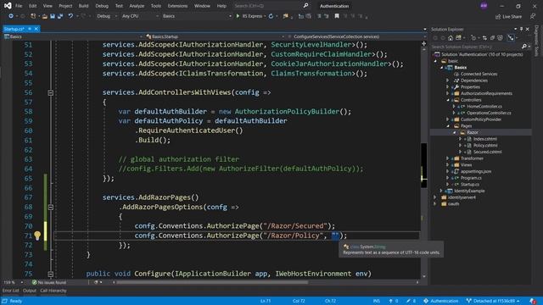Open the file using the Open File icon
Screen dimensions: 543x305
coord(45,16)
